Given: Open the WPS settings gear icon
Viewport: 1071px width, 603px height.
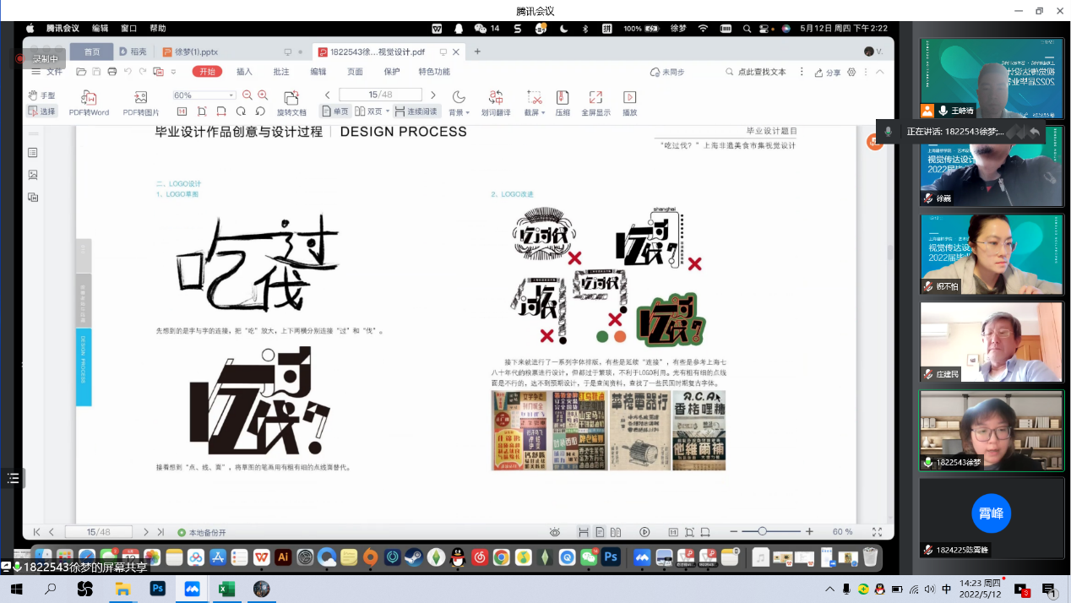Looking at the screenshot, I should pos(851,72).
